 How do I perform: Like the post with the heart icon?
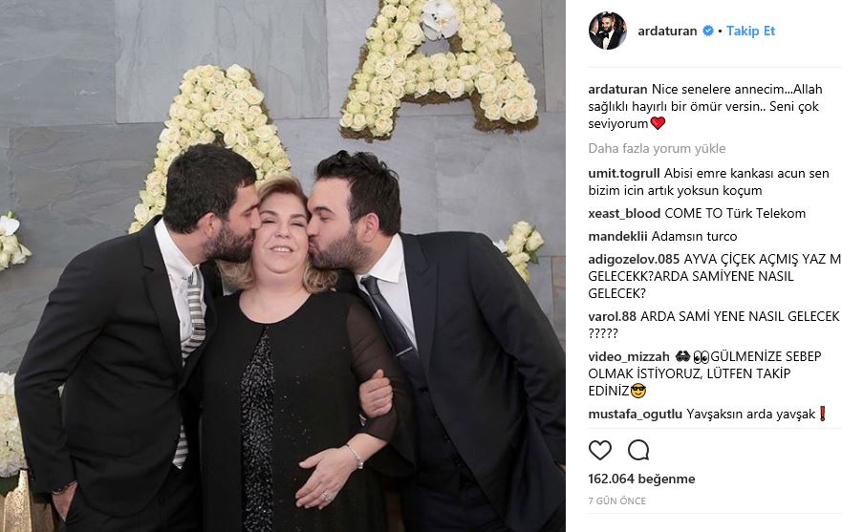pos(600,450)
